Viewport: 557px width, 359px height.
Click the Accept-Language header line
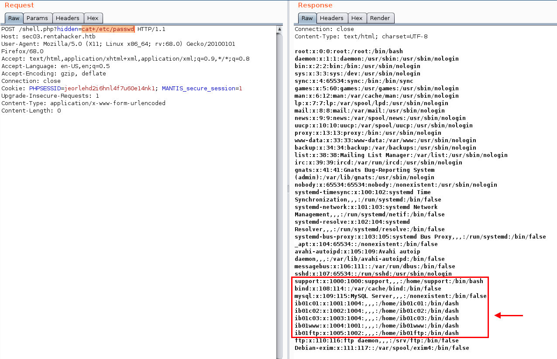coord(55,66)
